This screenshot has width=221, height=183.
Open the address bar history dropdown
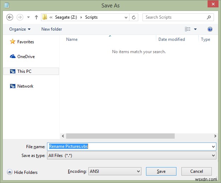click(126, 17)
